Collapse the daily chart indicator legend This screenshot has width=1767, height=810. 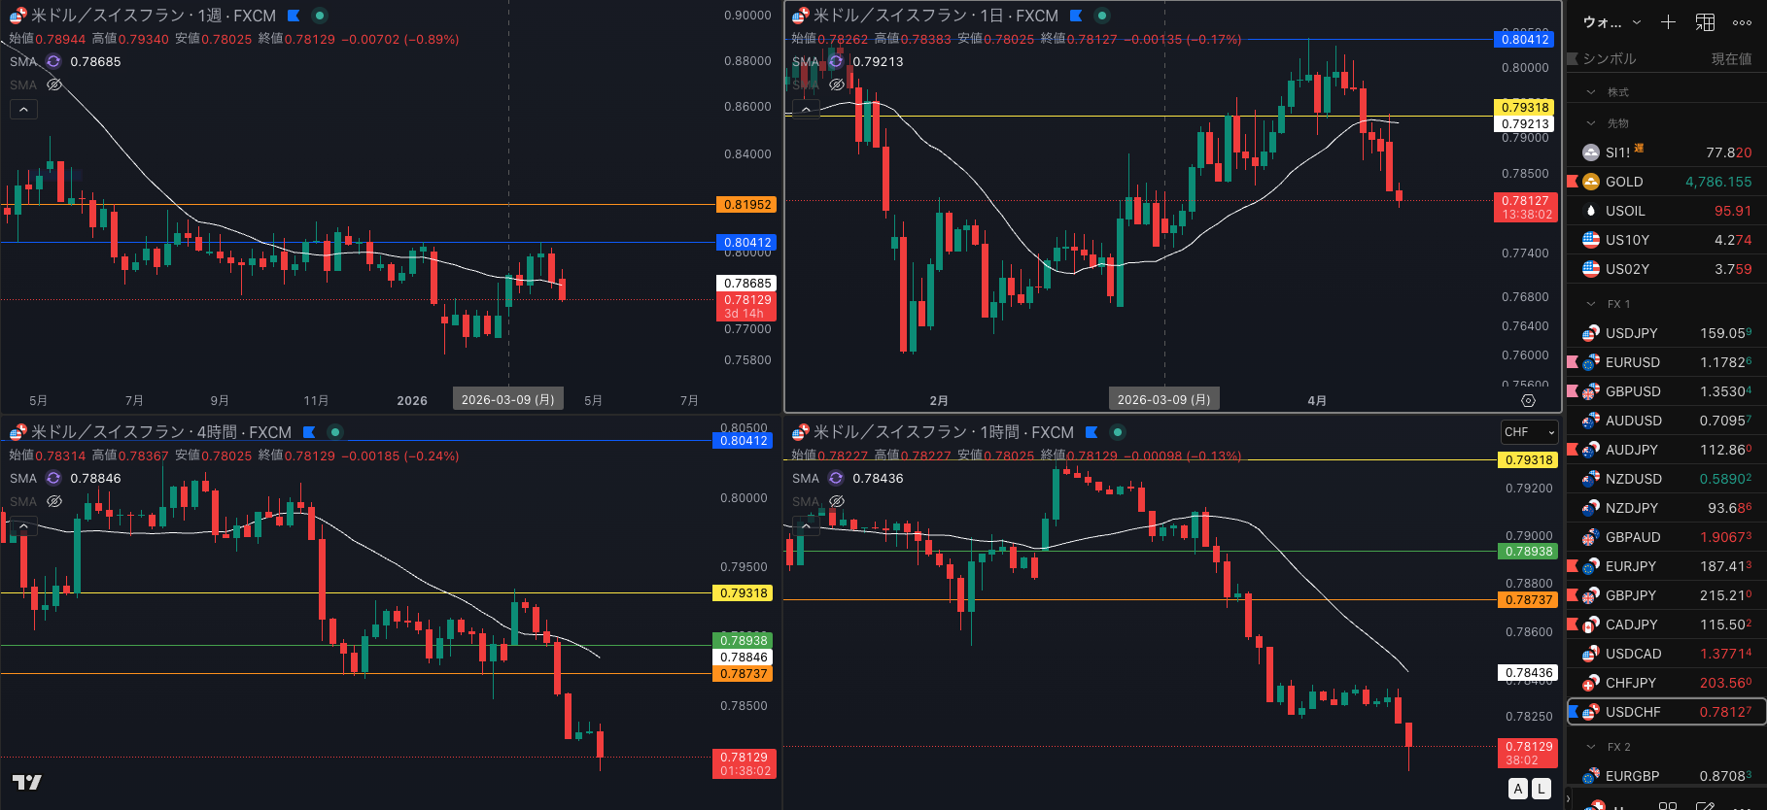click(806, 110)
